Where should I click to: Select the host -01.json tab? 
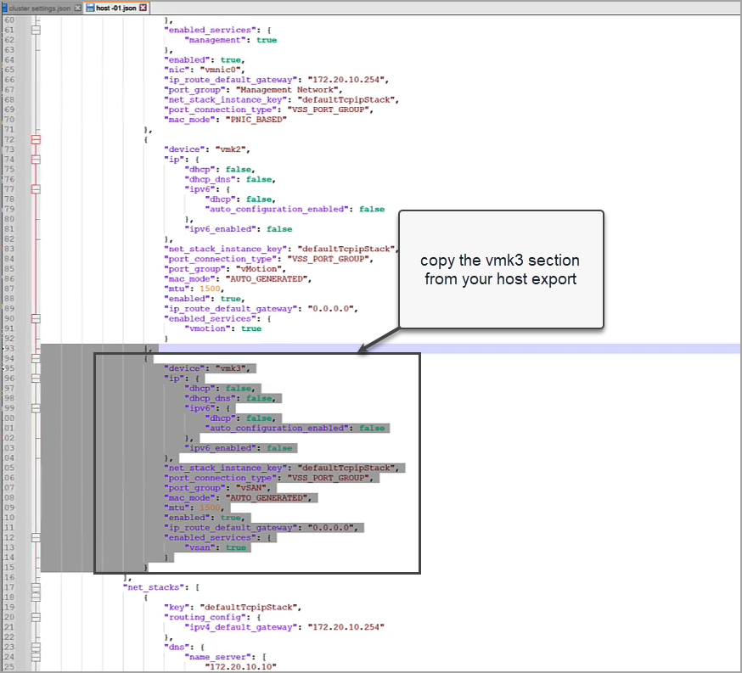(116, 8)
